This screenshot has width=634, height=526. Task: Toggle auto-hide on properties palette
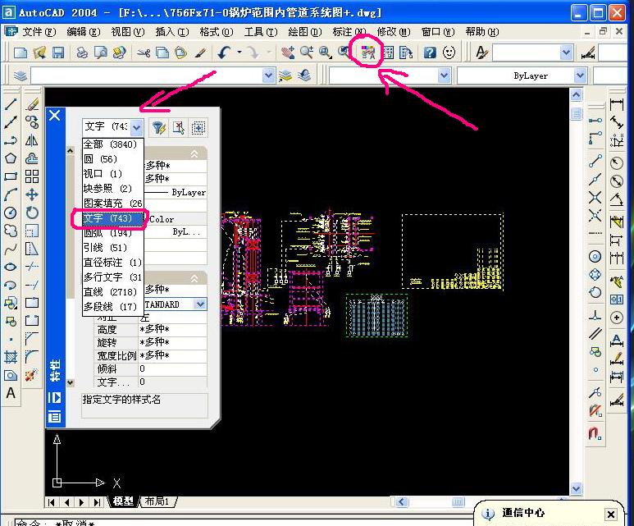pos(55,397)
